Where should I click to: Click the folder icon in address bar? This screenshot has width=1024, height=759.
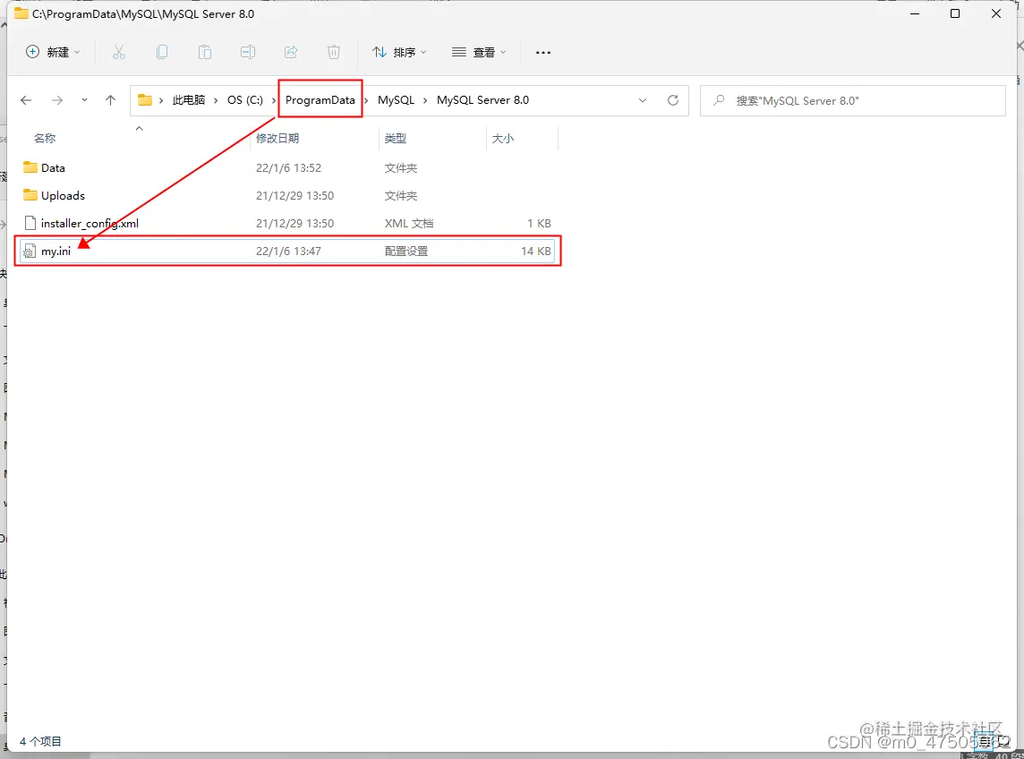click(145, 100)
